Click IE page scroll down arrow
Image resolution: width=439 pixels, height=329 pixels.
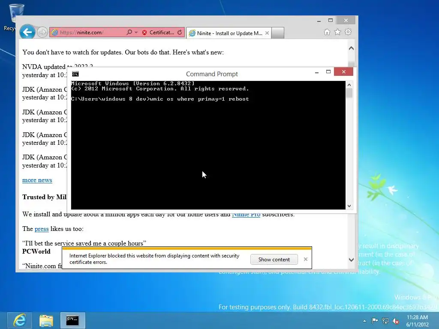click(352, 260)
